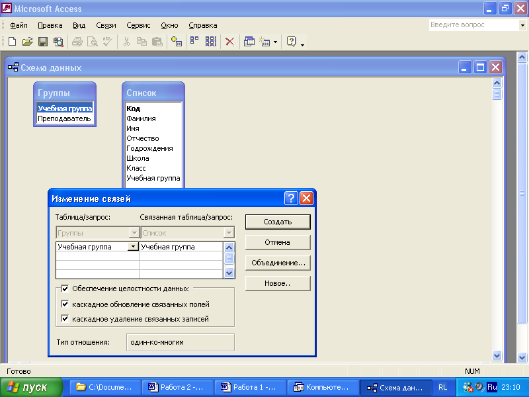Open the Группы table combo box
The height and width of the screenshot is (397, 529).
(97, 233)
